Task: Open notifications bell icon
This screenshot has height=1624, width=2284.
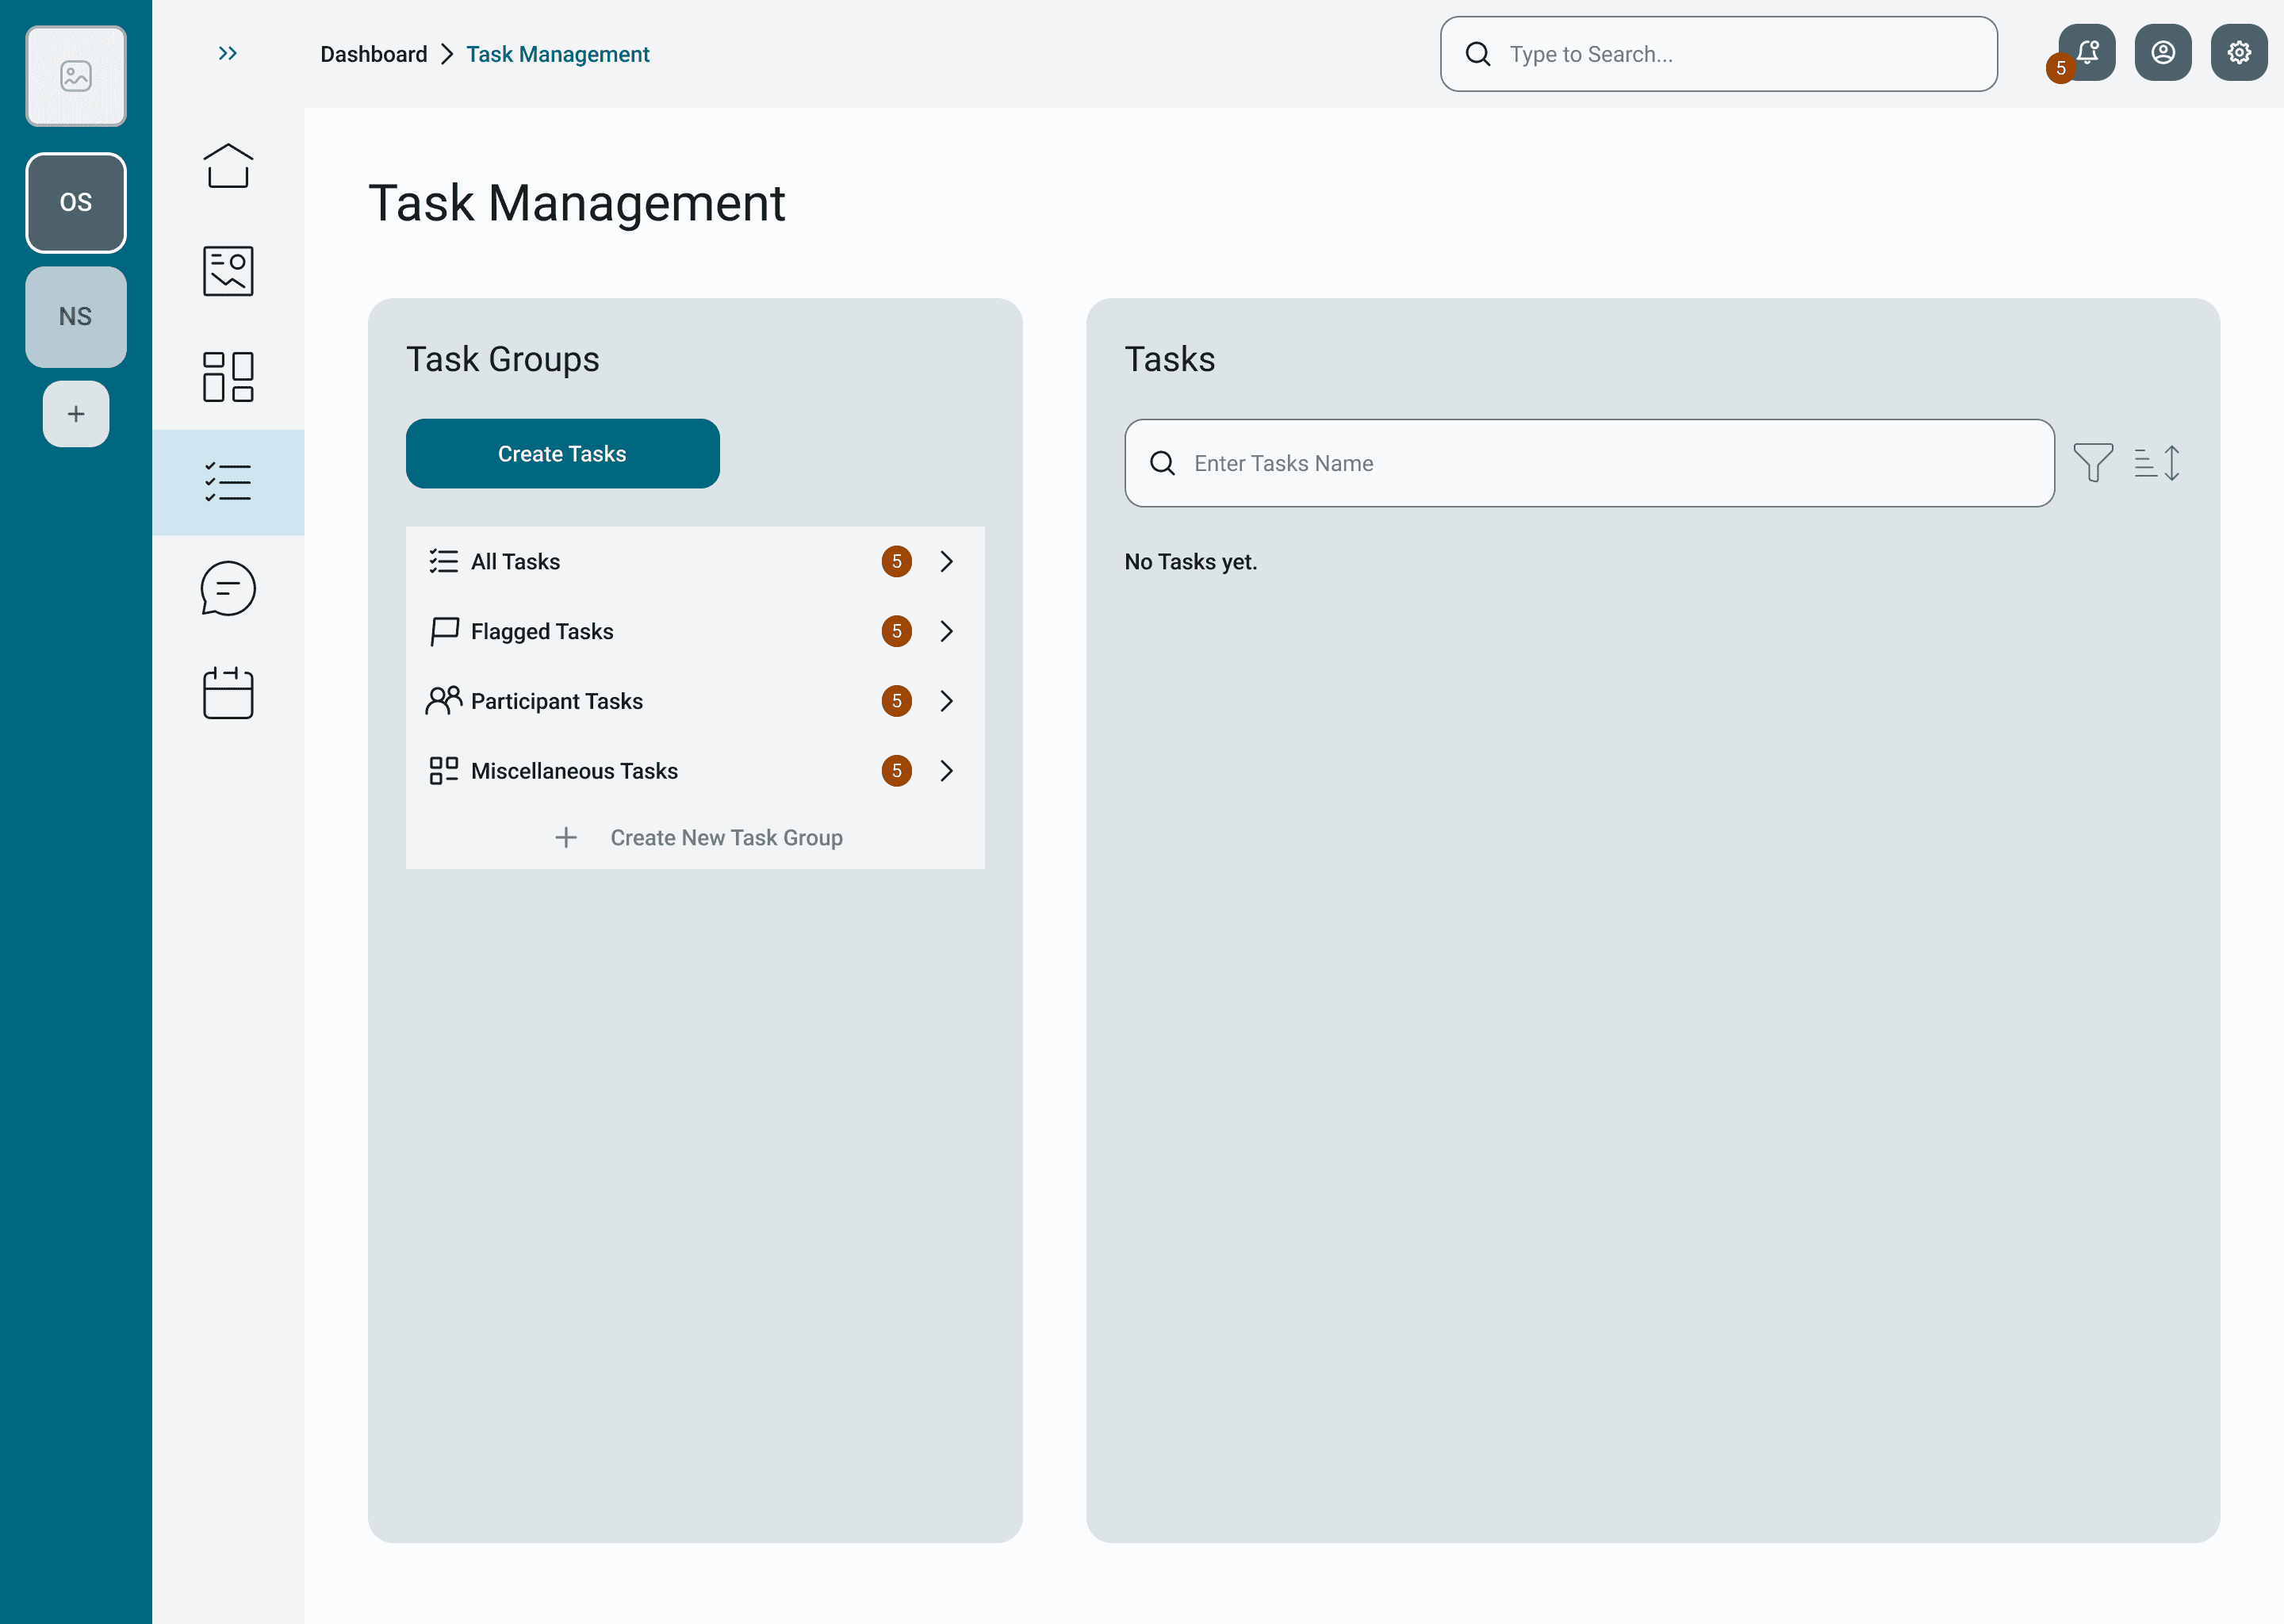Action: (x=2087, y=52)
